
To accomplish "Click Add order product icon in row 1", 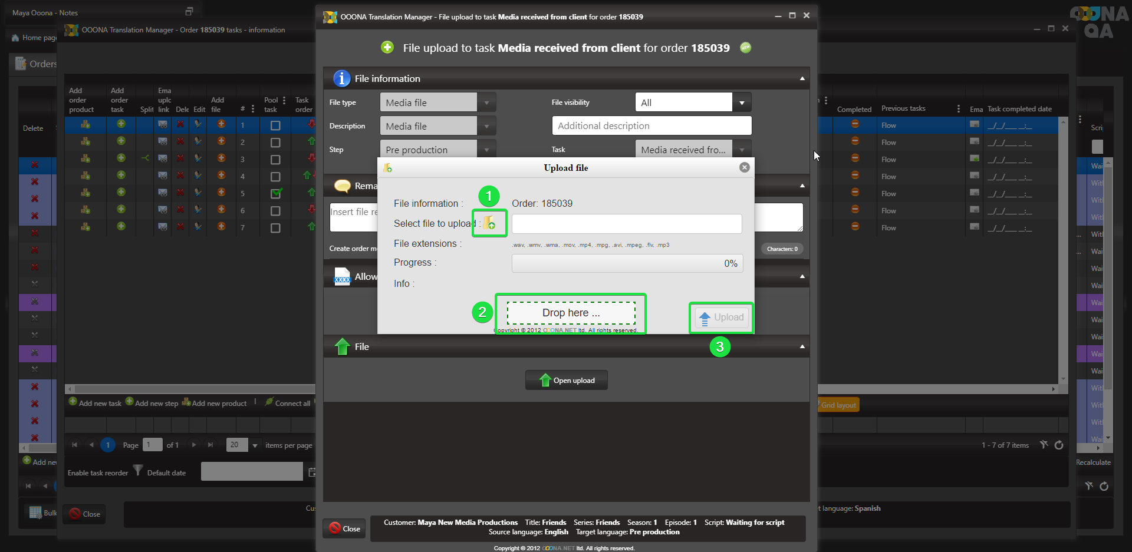I will click(x=85, y=124).
